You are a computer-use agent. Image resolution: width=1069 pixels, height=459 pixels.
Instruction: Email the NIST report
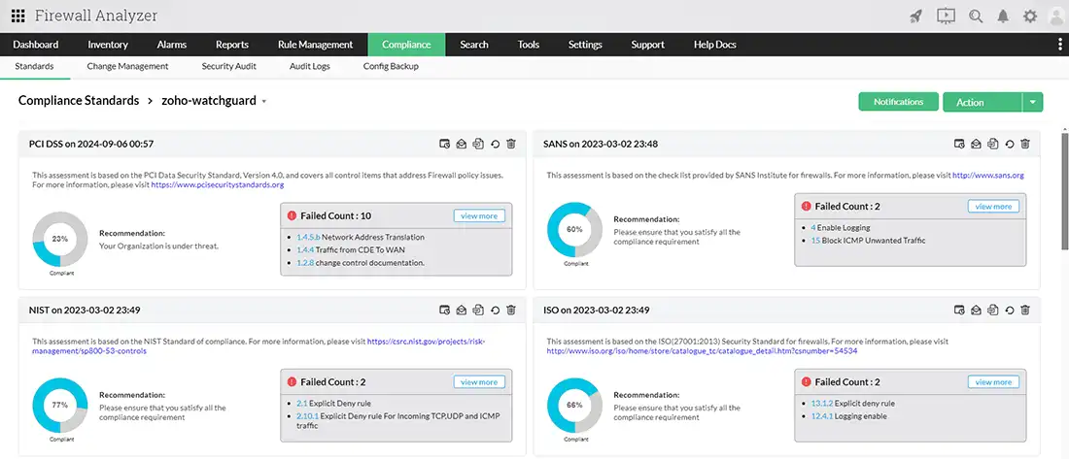coord(462,310)
